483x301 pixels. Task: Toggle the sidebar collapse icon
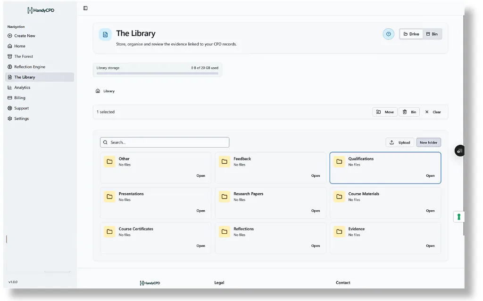pyautogui.click(x=85, y=8)
